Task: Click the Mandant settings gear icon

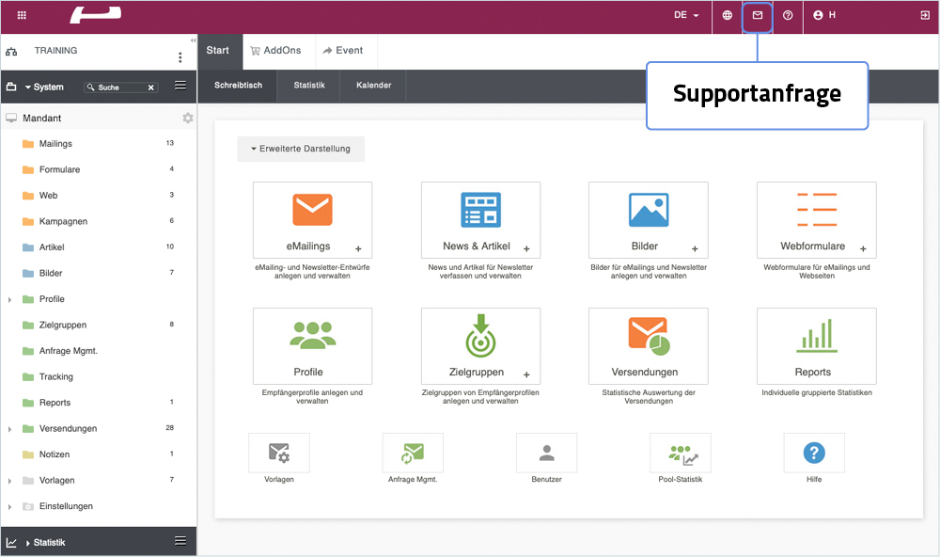Action: point(188,119)
